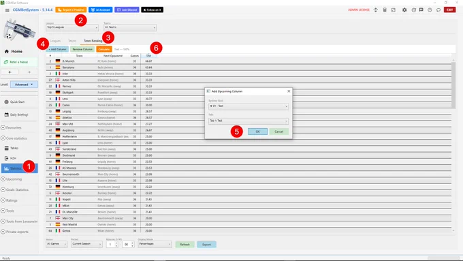Click the Test column header

tap(148, 56)
